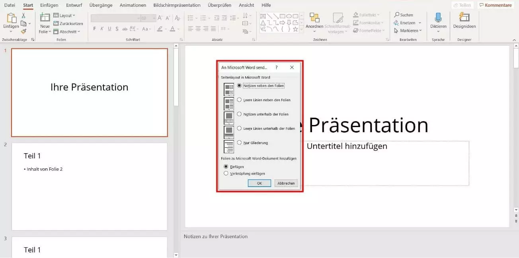This screenshot has height=258, width=519.
Task: Click the scissors Cut icon
Action: tap(23, 15)
